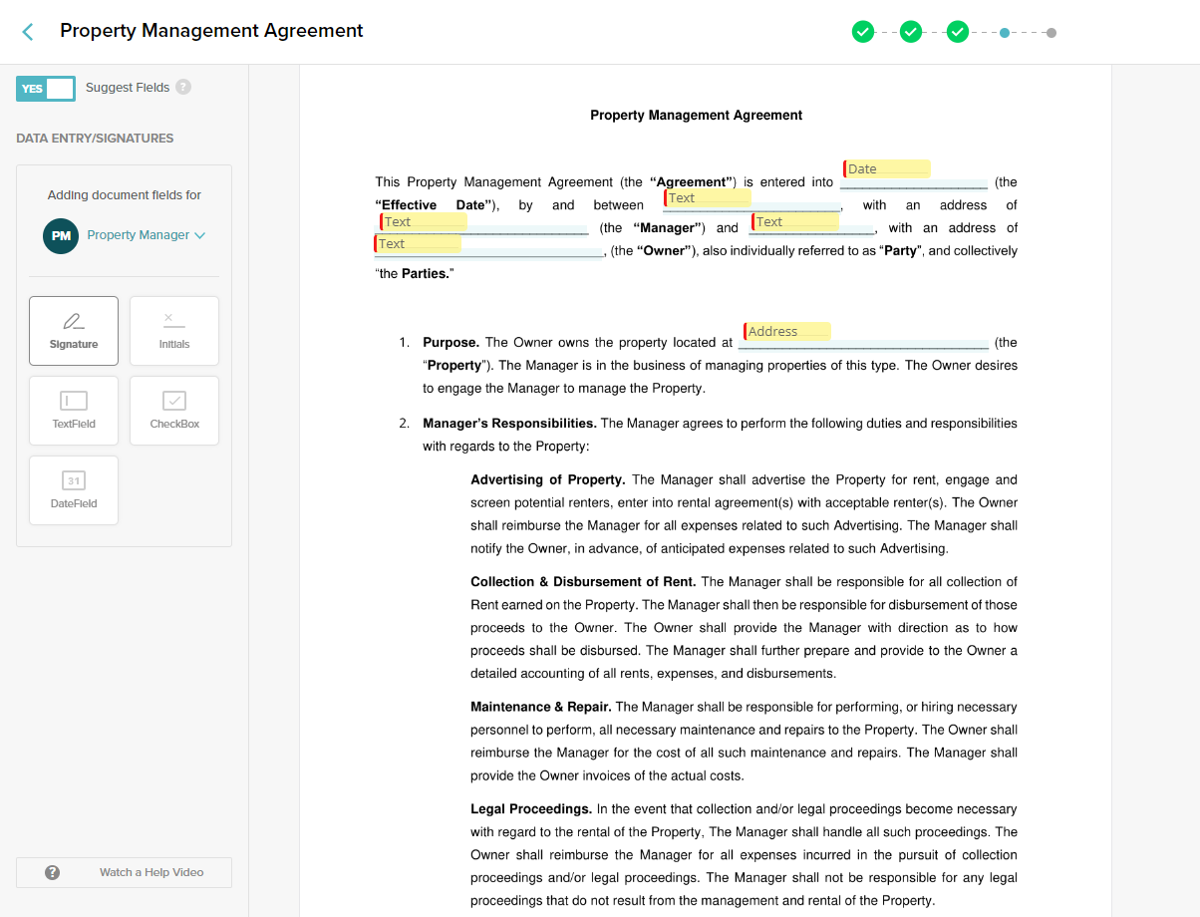Go back using the left arrow

(x=26, y=31)
